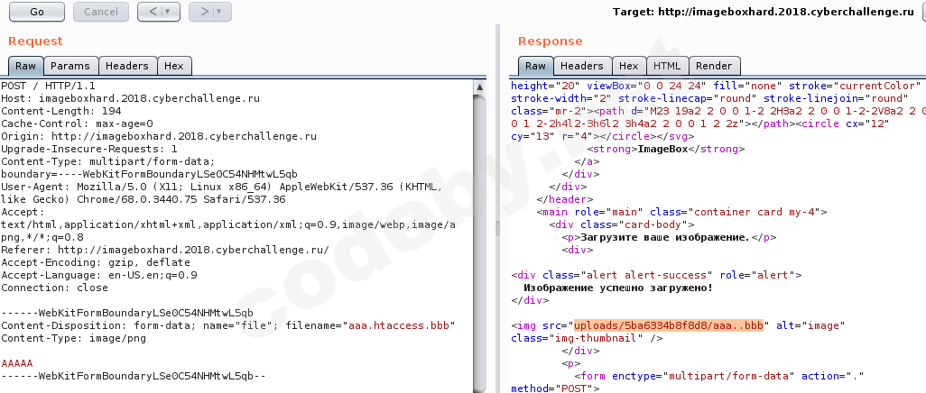Click the highlighted uploads path in the response
Viewport: 926px width, 393px height.
pos(669,325)
